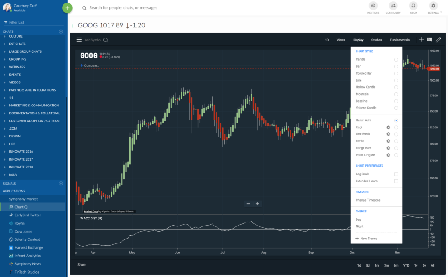Open the Display menu
Image resolution: width=448 pixels, height=277 pixels.
358,40
